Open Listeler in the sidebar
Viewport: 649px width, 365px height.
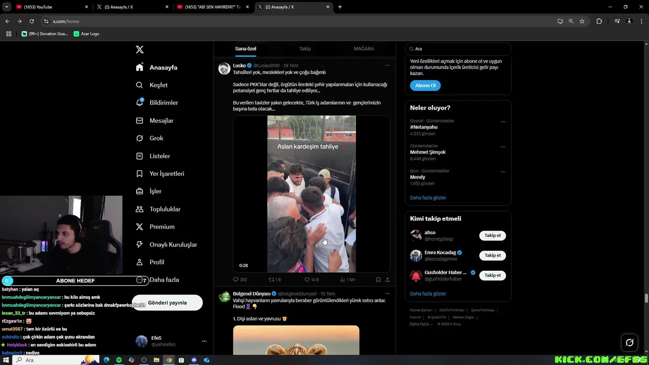point(153,156)
